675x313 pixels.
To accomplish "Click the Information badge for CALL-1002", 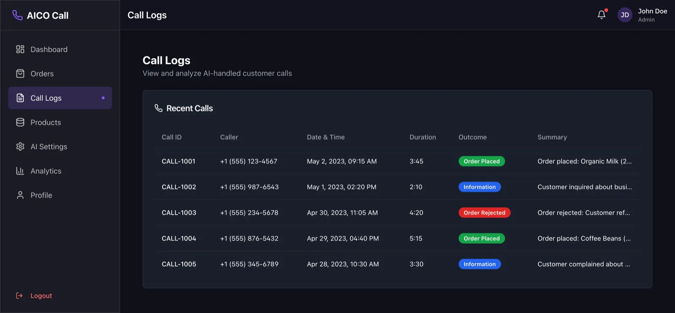I will [480, 187].
